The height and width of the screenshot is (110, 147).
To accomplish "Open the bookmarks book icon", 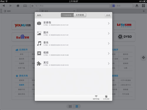I will pos(25,6).
